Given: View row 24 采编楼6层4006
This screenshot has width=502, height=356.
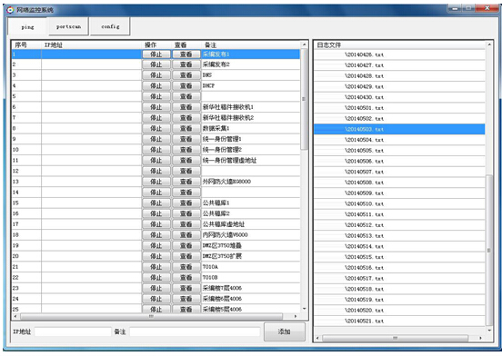Looking at the screenshot, I should [186, 299].
